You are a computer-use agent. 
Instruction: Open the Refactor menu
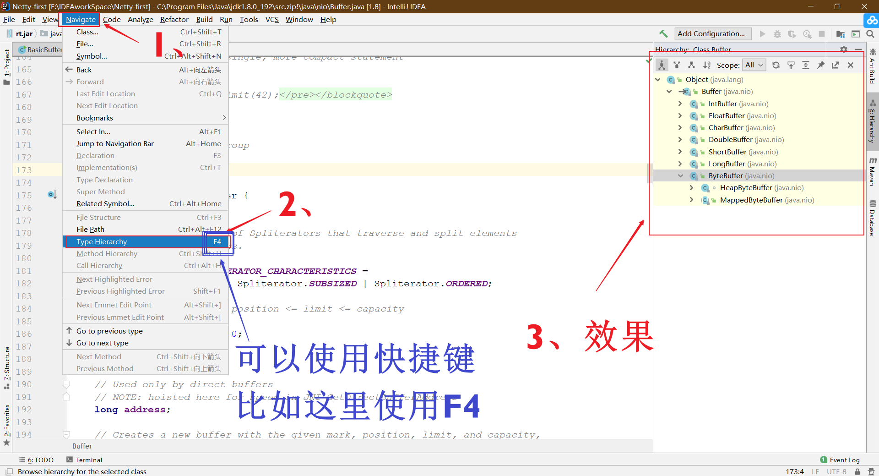[x=174, y=19]
